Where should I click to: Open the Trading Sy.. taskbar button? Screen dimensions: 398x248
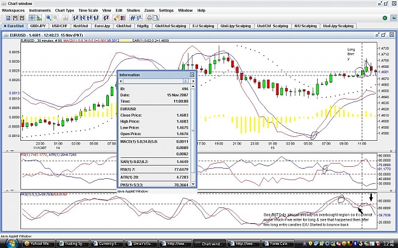click(73, 244)
